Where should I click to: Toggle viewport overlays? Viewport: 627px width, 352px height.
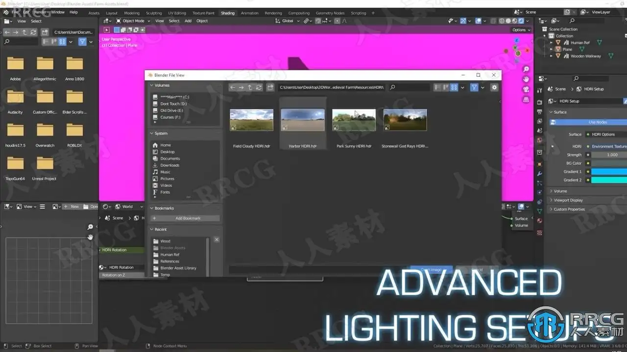click(479, 21)
